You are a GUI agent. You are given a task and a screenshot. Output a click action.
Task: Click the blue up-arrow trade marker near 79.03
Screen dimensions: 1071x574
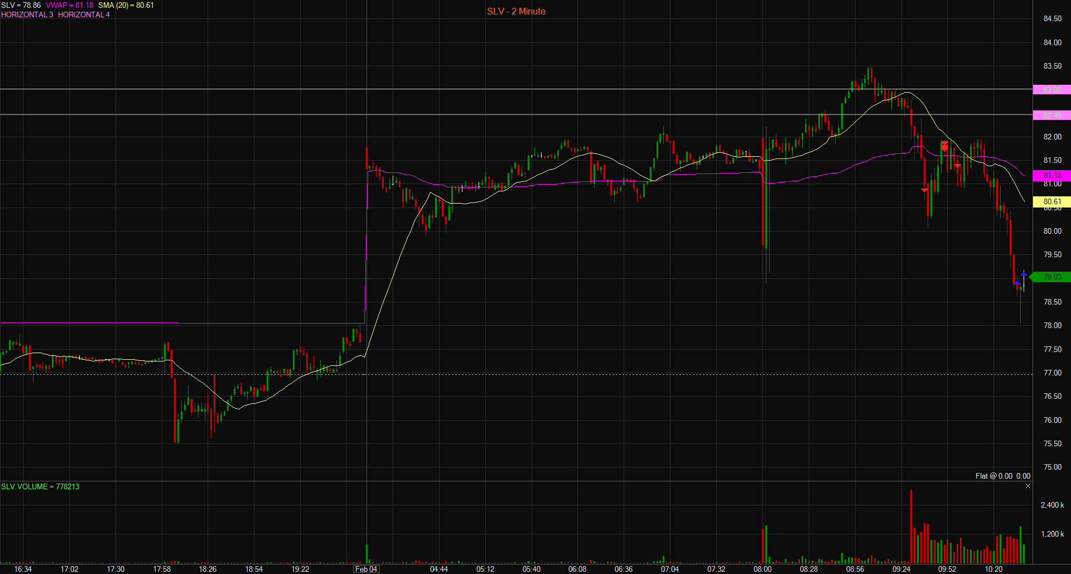point(1024,273)
